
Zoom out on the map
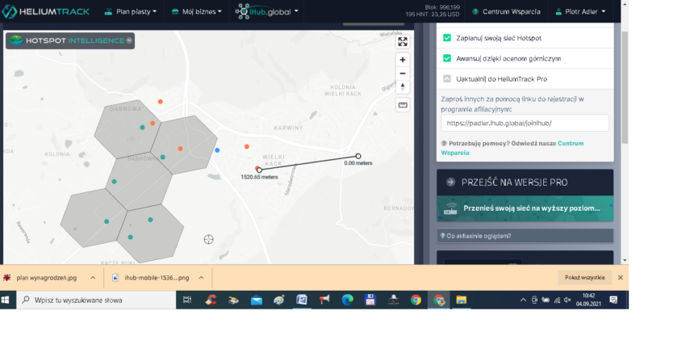(x=403, y=73)
